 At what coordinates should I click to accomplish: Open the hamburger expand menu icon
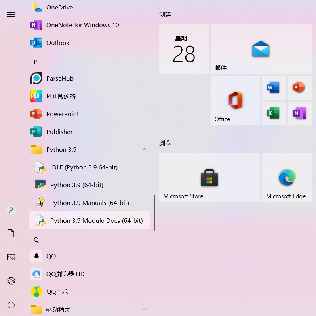point(11,14)
